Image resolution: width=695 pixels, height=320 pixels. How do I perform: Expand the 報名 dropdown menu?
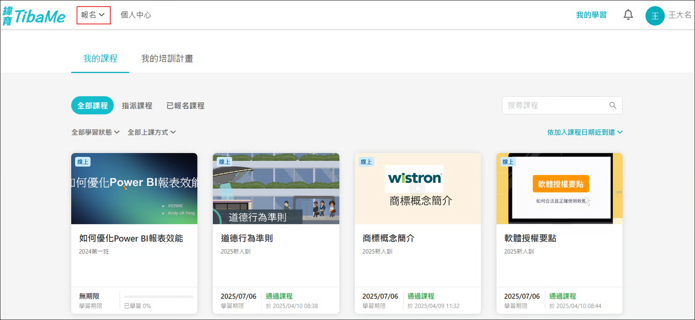[93, 15]
